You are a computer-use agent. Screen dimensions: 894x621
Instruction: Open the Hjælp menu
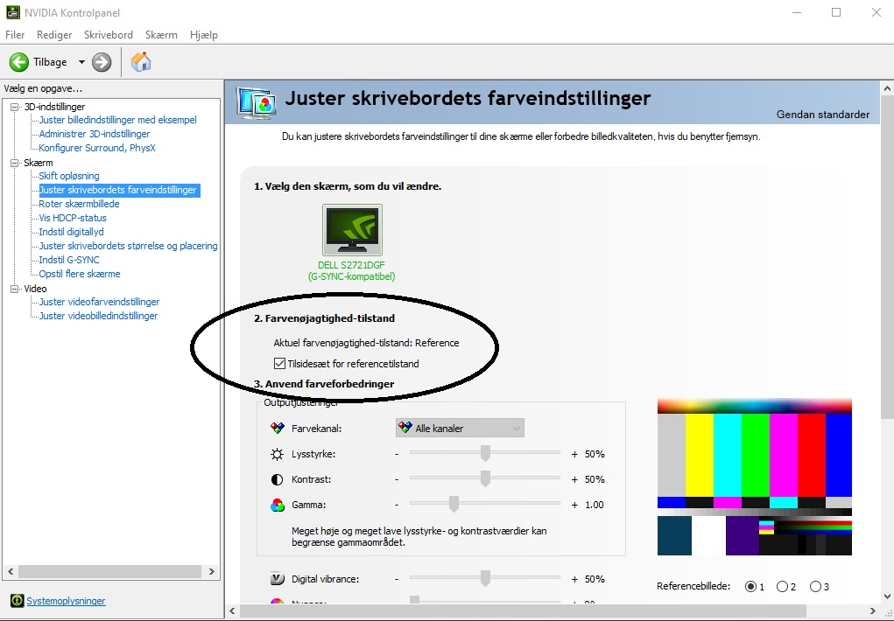204,34
